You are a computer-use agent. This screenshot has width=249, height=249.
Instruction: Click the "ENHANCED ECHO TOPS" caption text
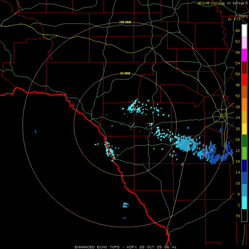pyautogui.click(x=97, y=247)
